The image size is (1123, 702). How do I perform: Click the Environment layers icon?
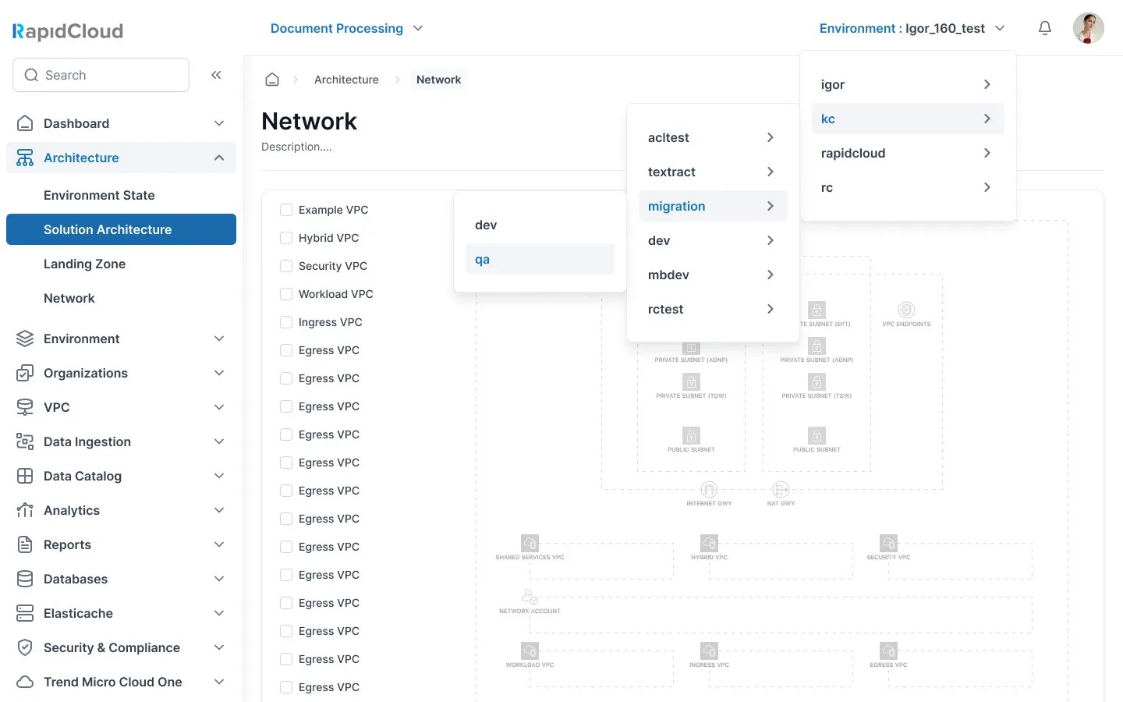[25, 339]
